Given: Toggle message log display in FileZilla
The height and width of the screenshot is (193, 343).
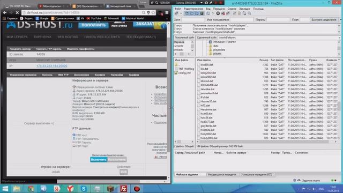Looking at the screenshot, I should [187, 13].
